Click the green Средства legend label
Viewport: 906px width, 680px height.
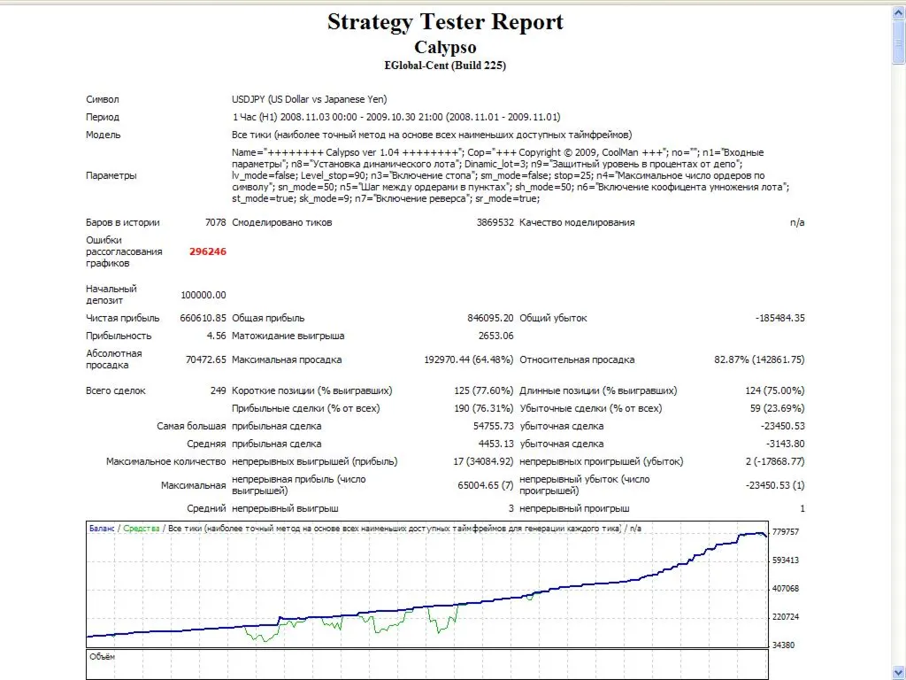click(x=141, y=529)
